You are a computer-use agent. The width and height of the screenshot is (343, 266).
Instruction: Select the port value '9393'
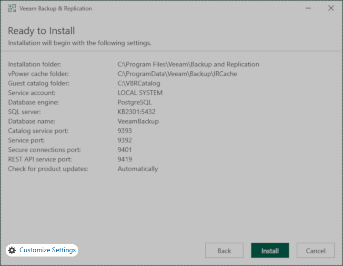click(125, 131)
